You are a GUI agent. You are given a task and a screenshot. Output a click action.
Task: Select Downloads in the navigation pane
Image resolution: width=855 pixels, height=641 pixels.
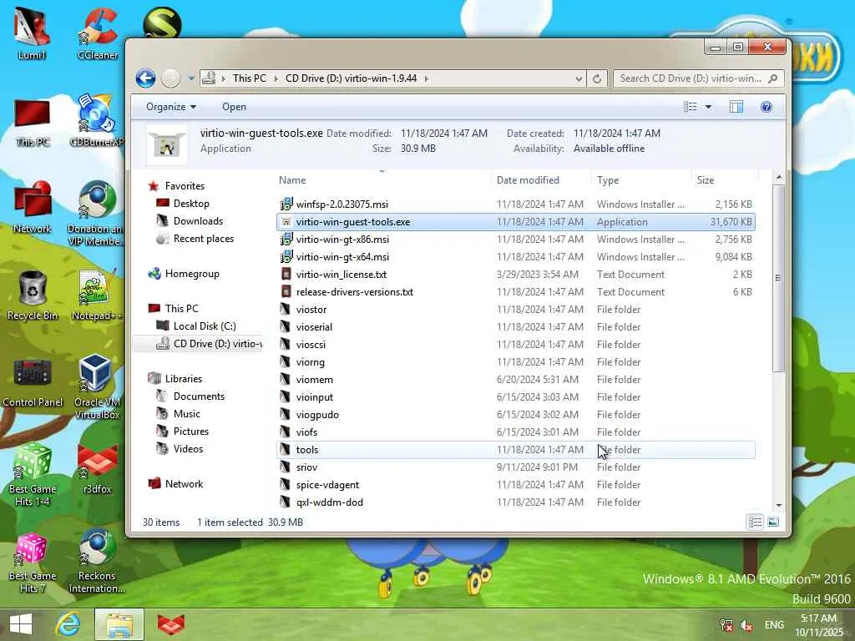(198, 220)
